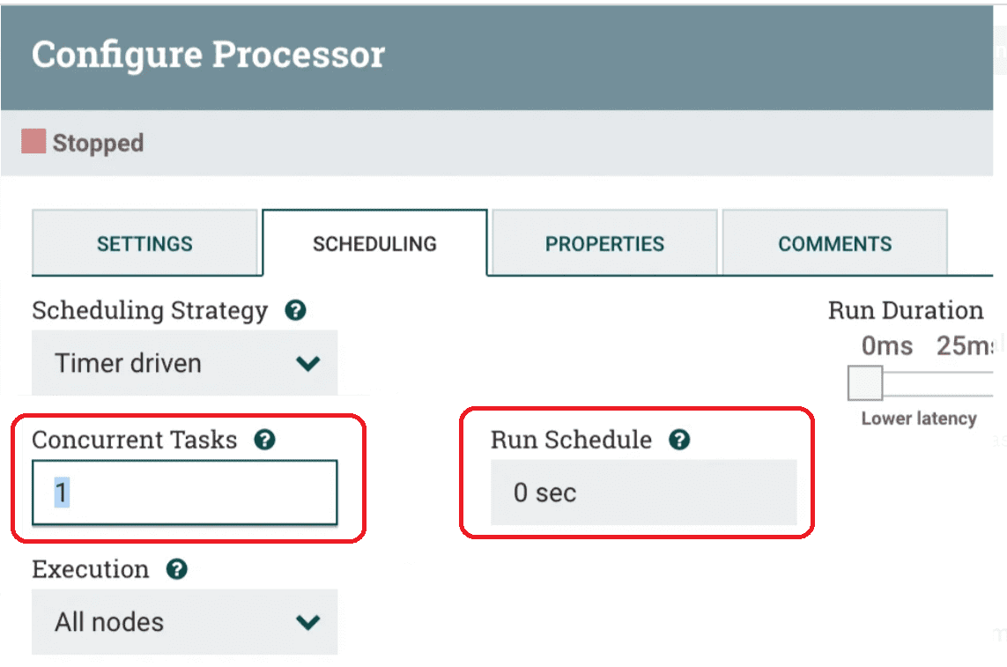
Task: Expand the Timer driven dropdown
Action: (184, 363)
